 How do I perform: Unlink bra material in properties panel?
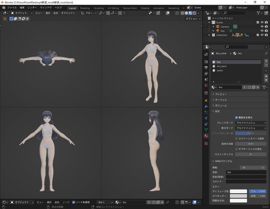pyautogui.click(x=258, y=87)
